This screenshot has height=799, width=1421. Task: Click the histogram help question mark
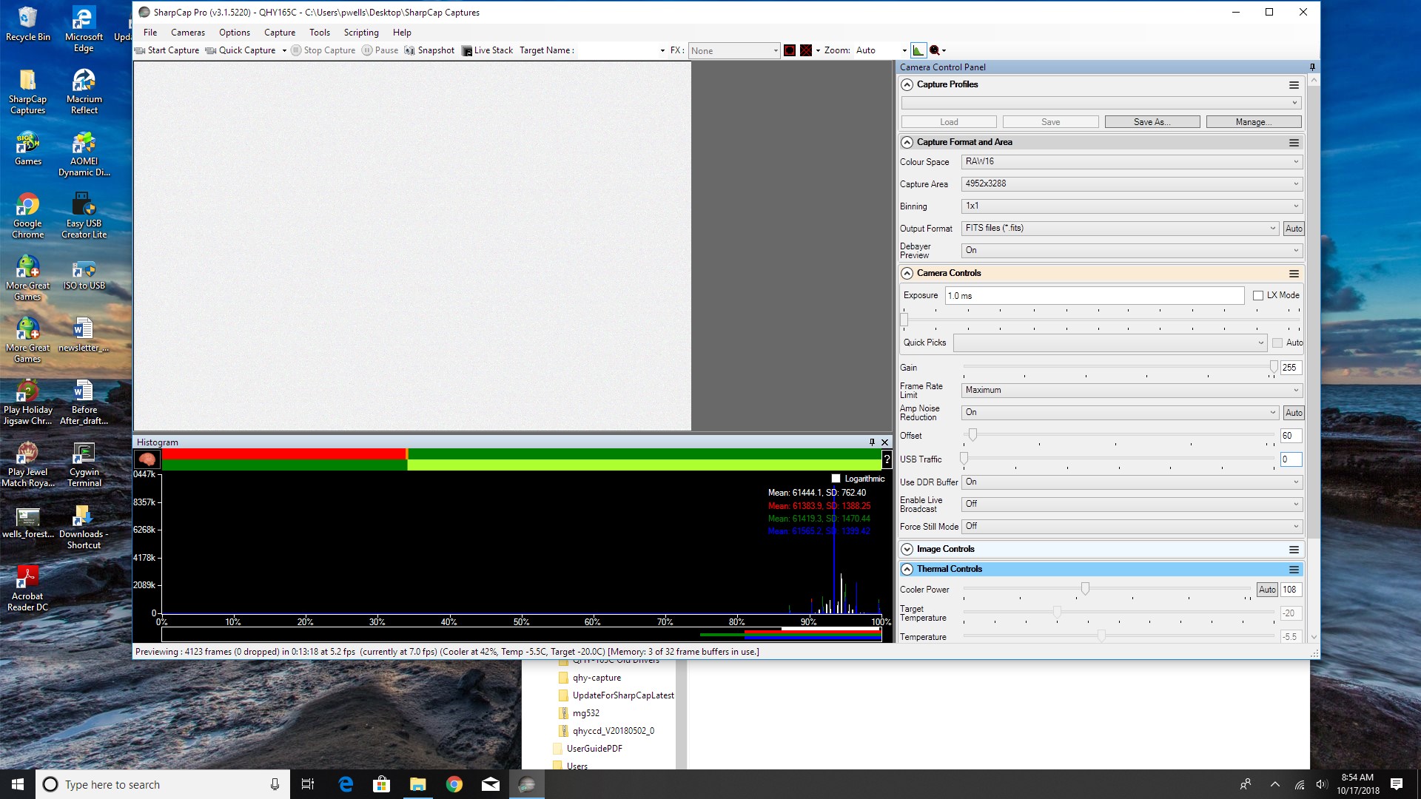point(887,459)
